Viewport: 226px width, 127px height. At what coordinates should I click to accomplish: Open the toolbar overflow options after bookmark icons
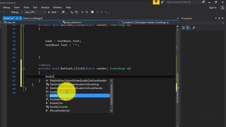(109, 13)
